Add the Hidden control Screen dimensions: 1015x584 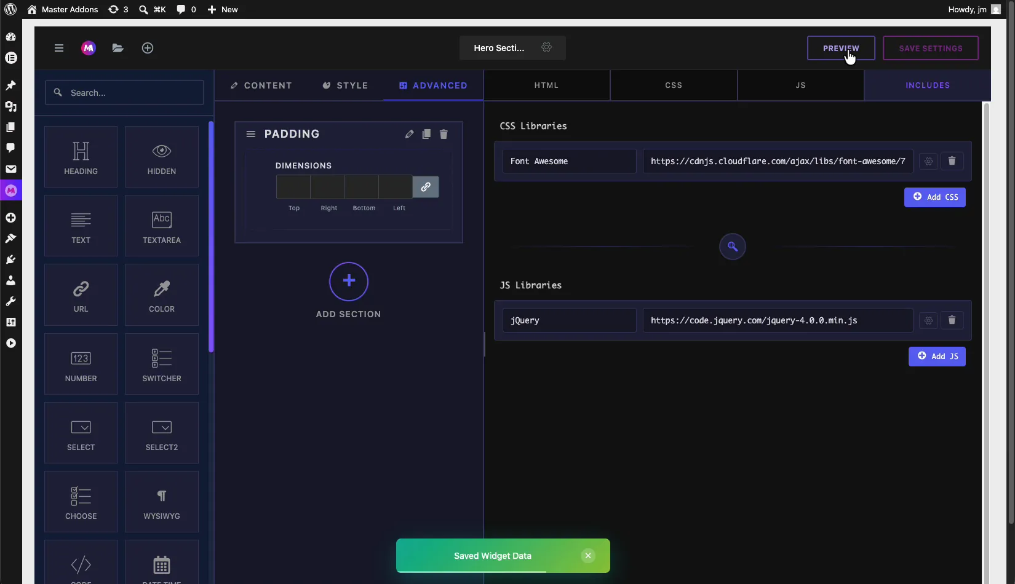(162, 157)
